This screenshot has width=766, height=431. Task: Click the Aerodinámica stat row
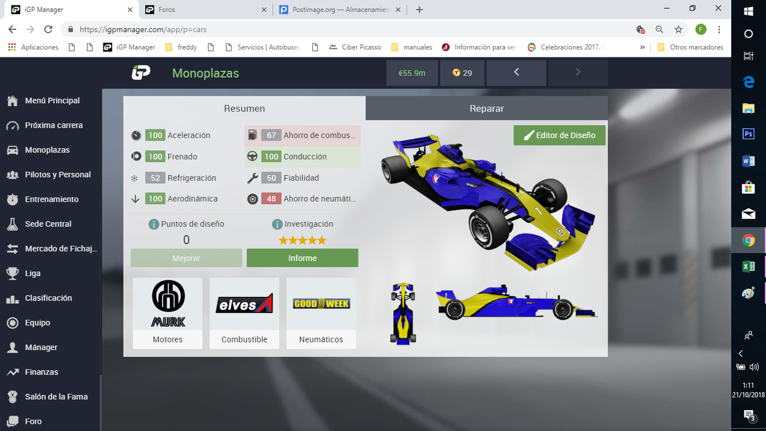tap(186, 199)
